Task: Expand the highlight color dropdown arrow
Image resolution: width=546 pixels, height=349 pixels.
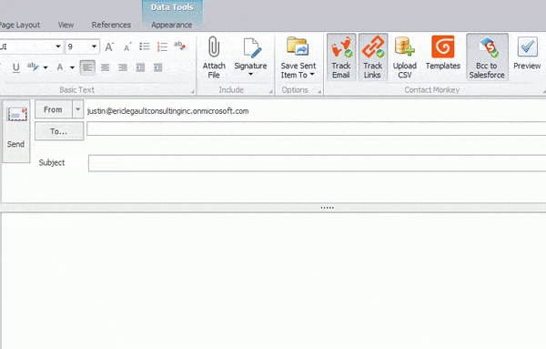Action: pyautogui.click(x=45, y=67)
